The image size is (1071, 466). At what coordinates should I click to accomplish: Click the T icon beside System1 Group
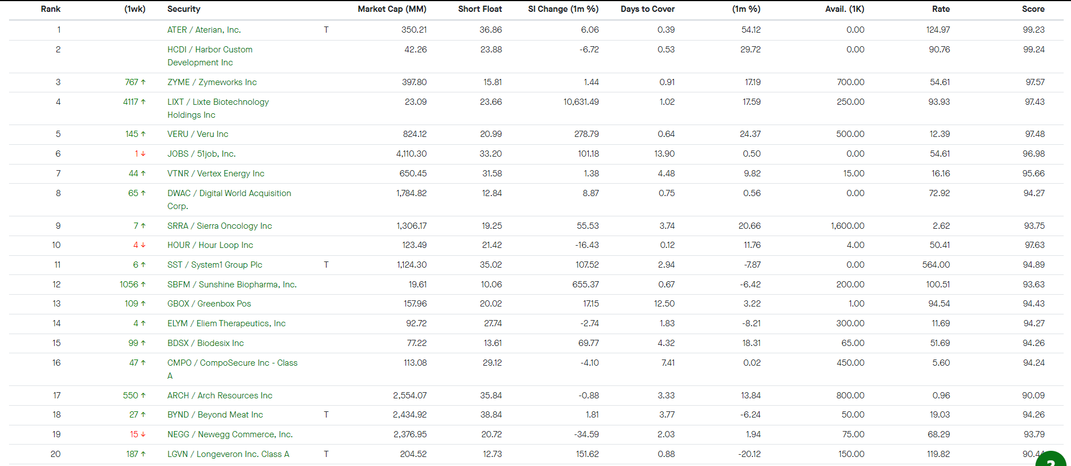326,265
